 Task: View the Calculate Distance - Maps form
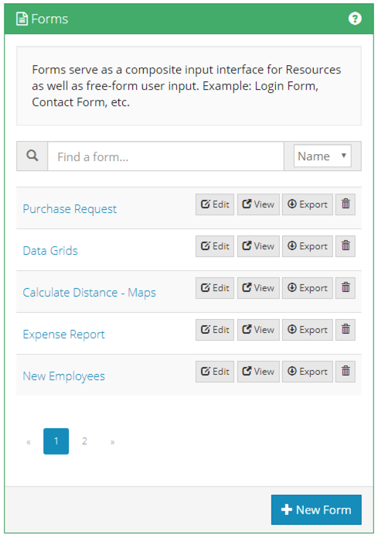coord(258,288)
